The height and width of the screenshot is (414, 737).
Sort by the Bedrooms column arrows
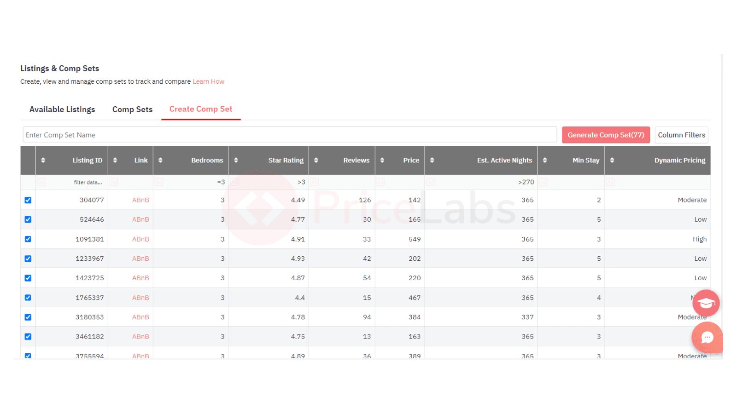click(x=160, y=160)
